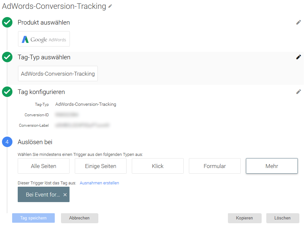Click the Tag konfigurieren heading
This screenshot has height=226, width=304.
(41, 92)
